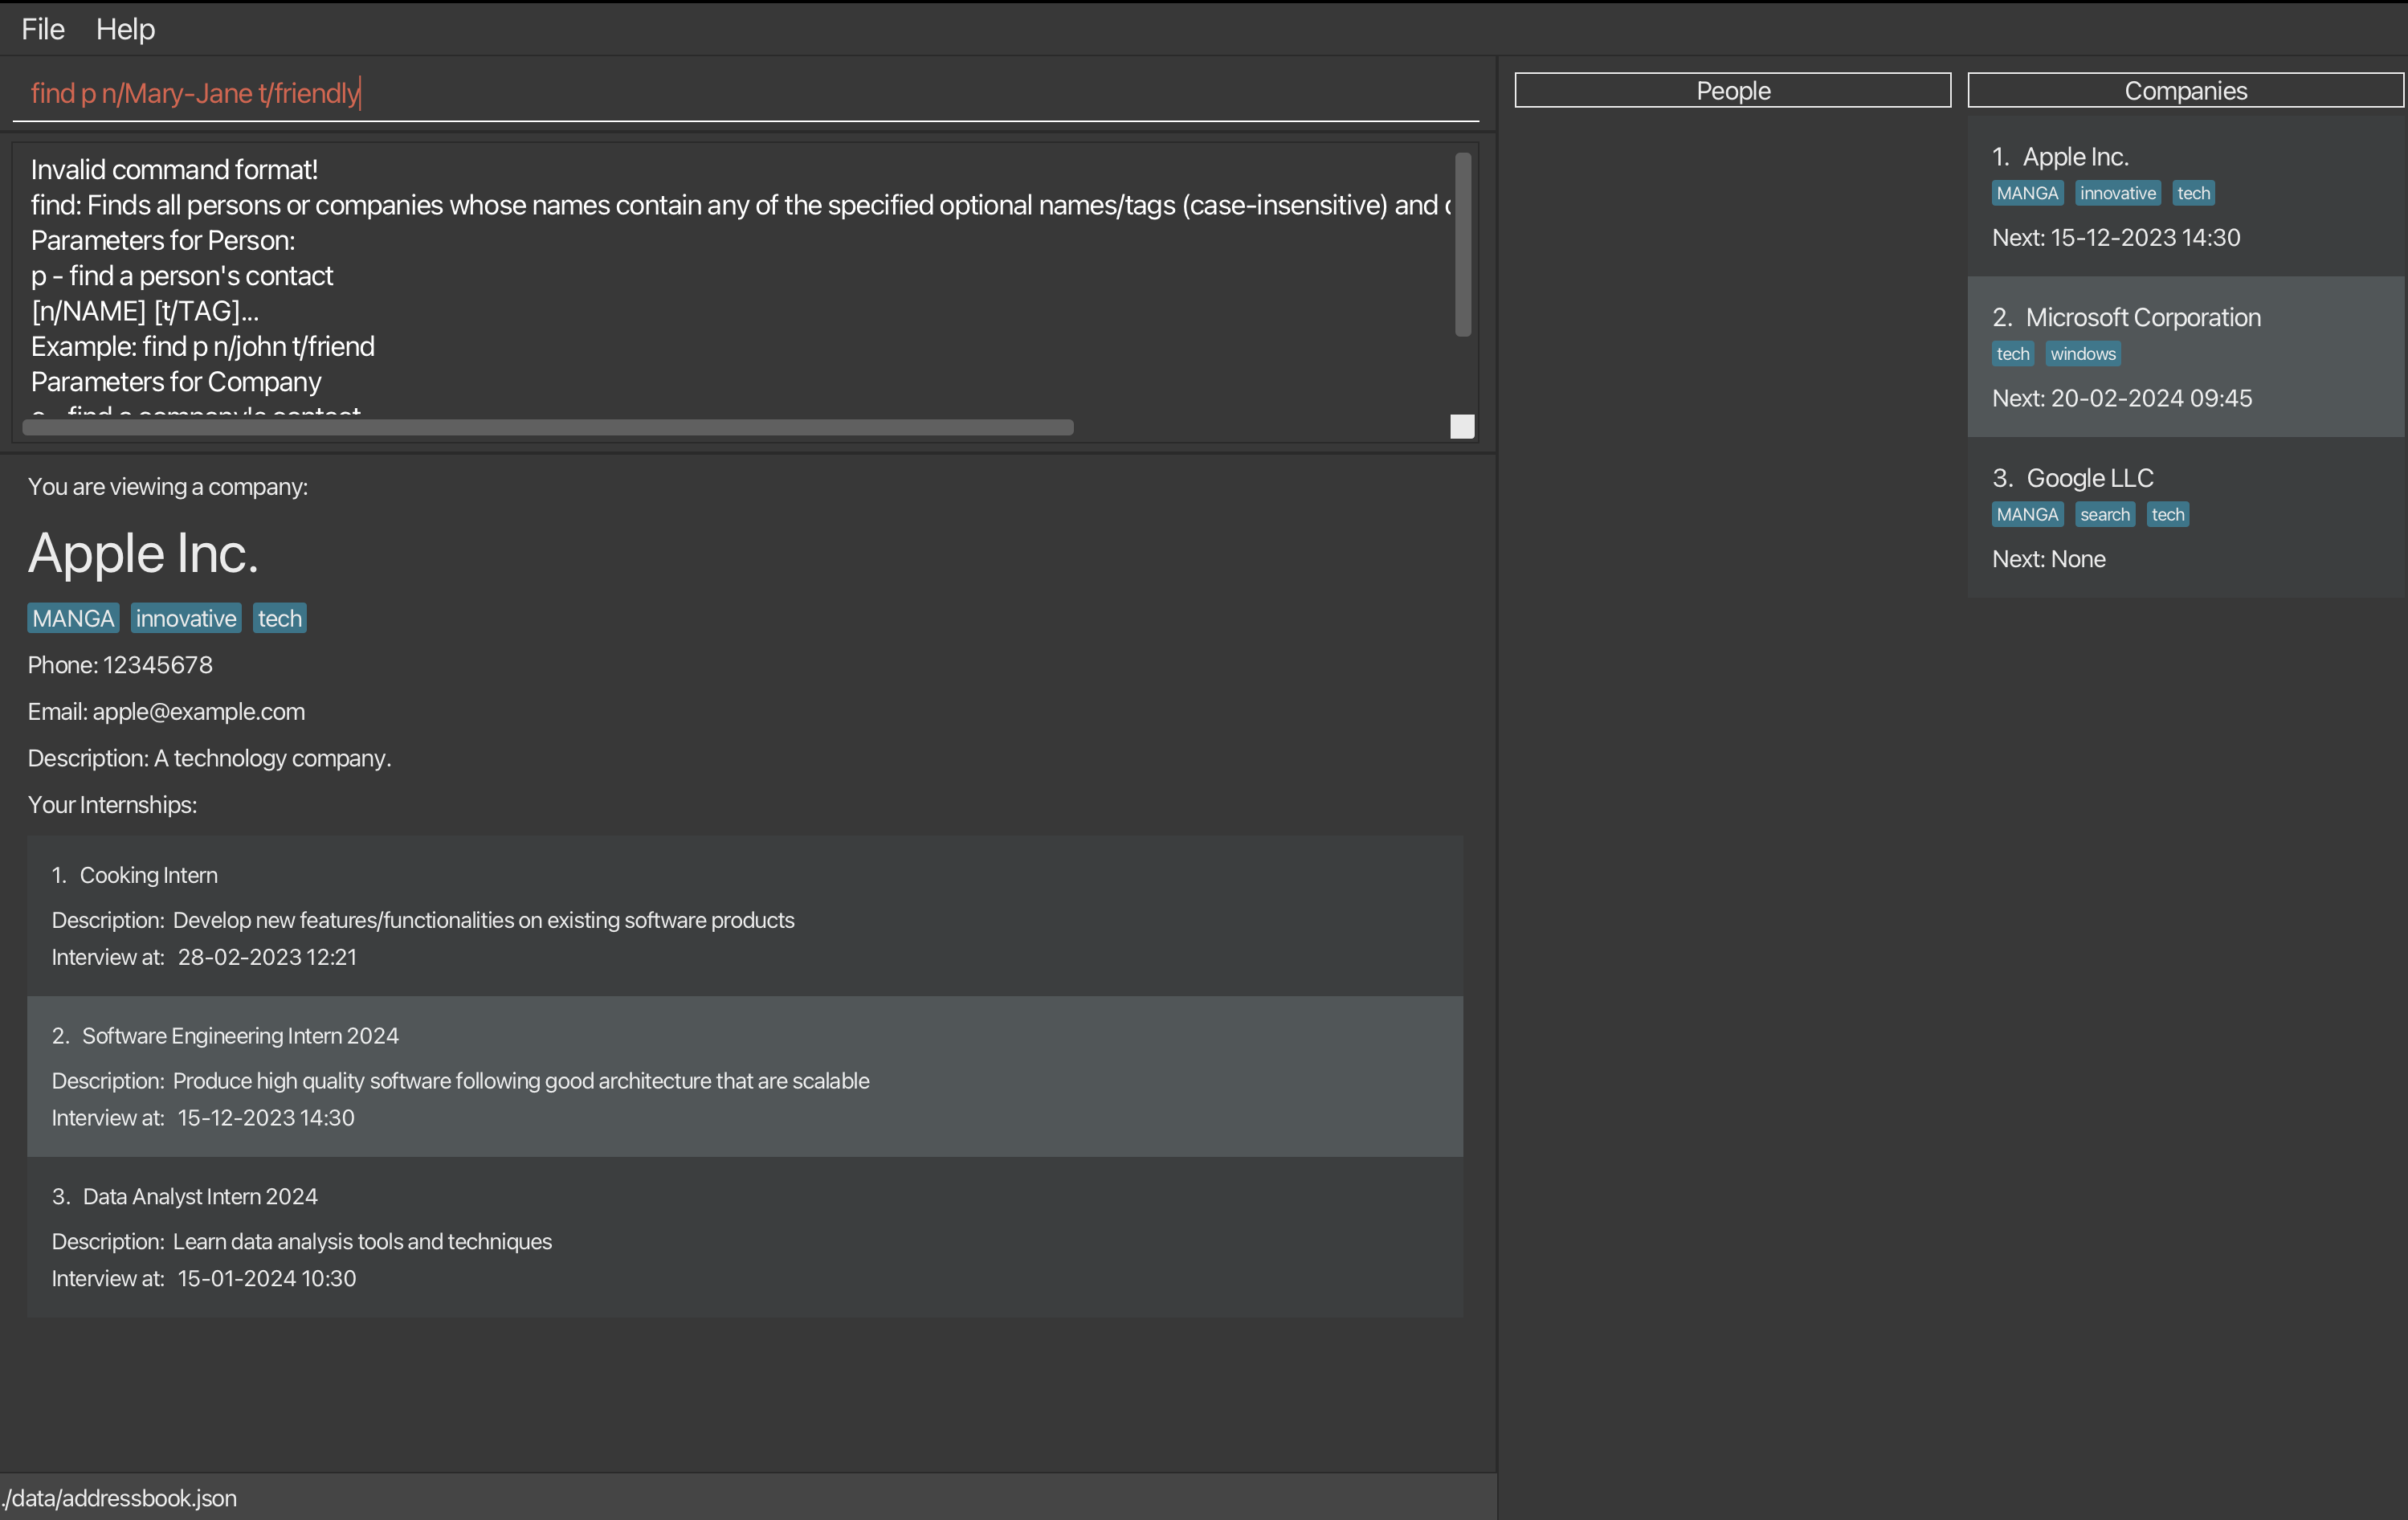Select the Companies list header

(x=2185, y=90)
